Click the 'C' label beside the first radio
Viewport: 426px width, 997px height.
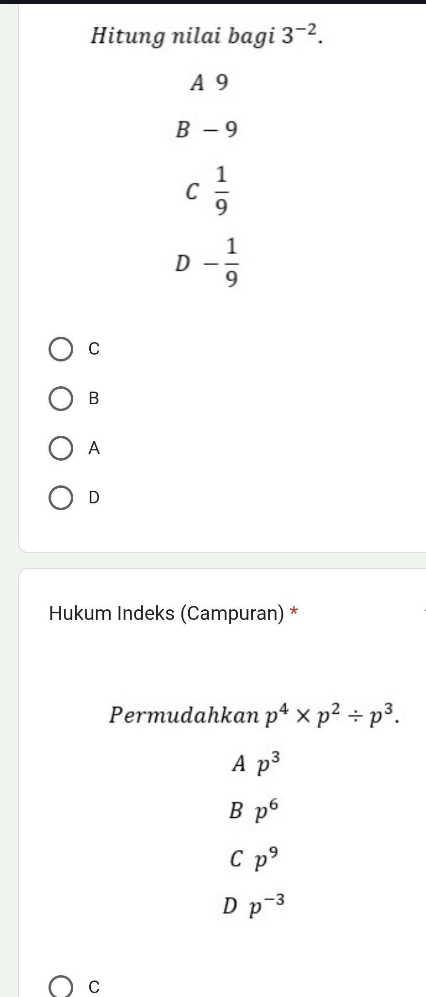(94, 349)
